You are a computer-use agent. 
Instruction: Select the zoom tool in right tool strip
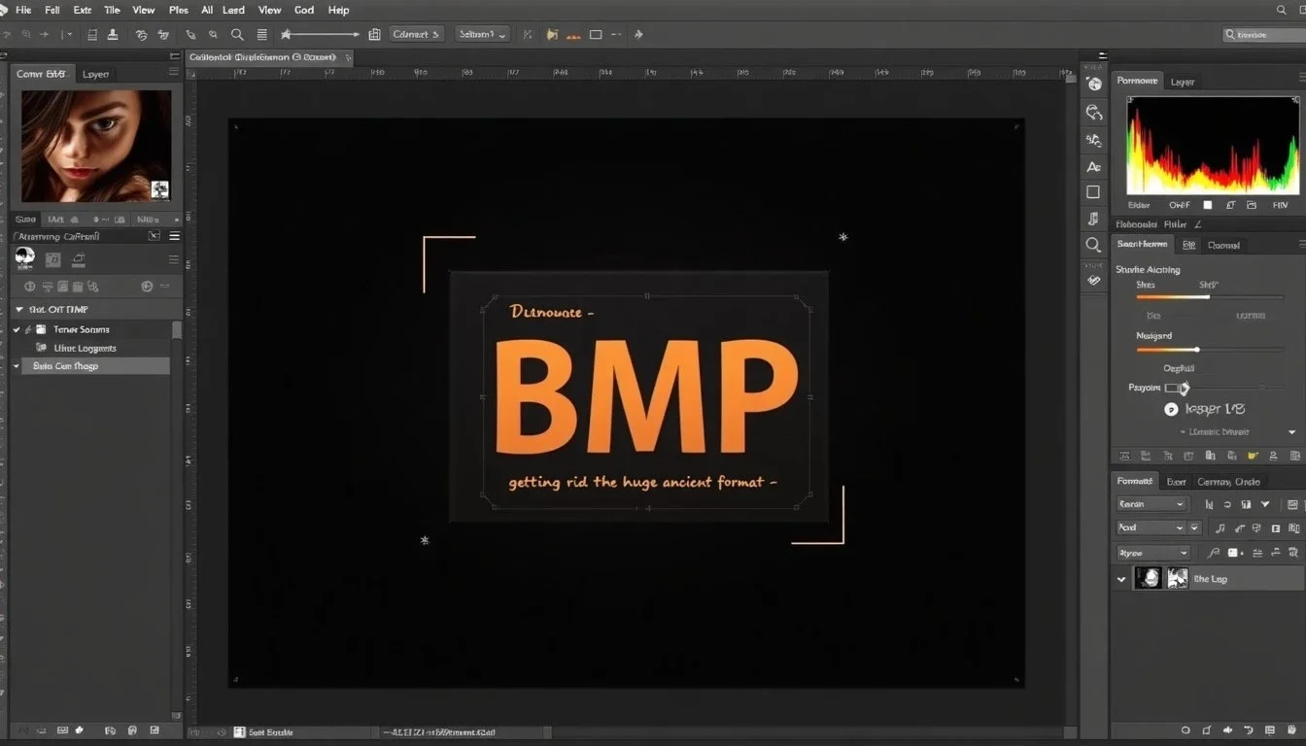click(1094, 246)
